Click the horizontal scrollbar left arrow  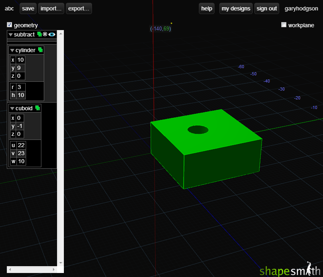(x=10, y=269)
